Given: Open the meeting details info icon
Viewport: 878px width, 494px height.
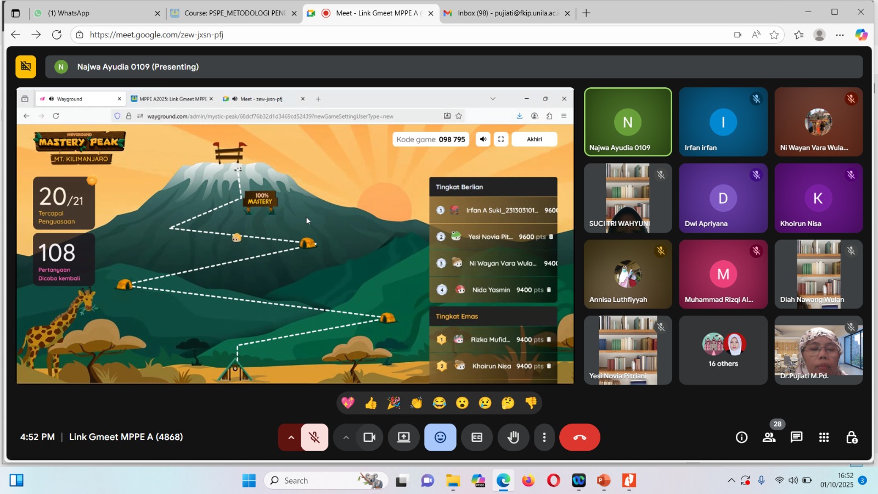Looking at the screenshot, I should tap(741, 437).
